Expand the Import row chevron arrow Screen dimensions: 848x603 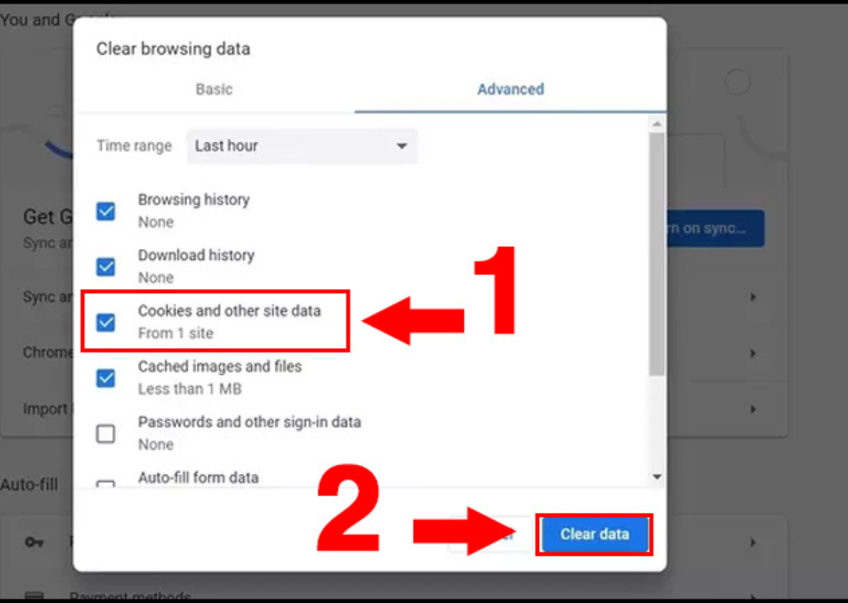(753, 409)
